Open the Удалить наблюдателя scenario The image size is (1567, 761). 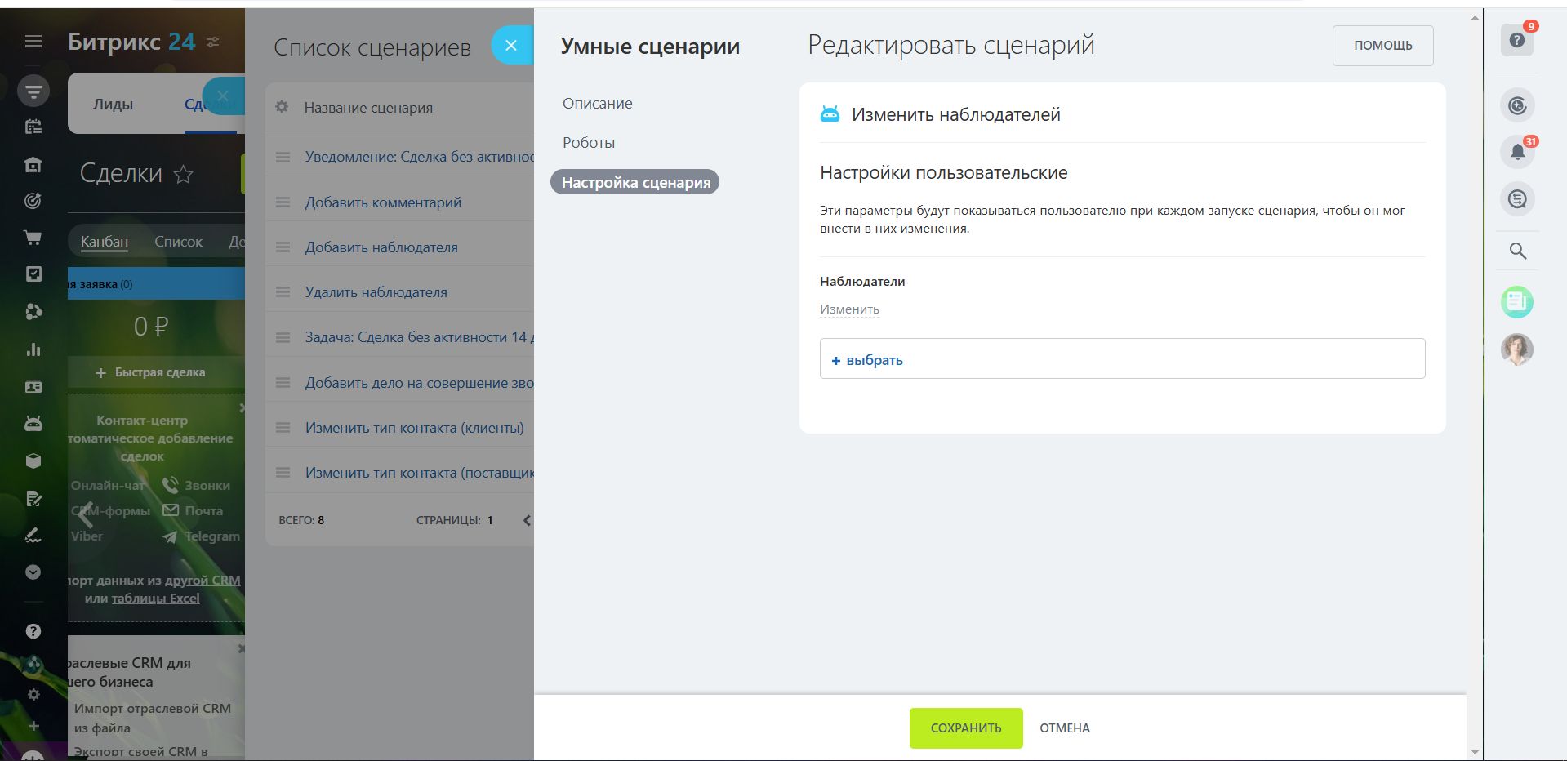376,292
